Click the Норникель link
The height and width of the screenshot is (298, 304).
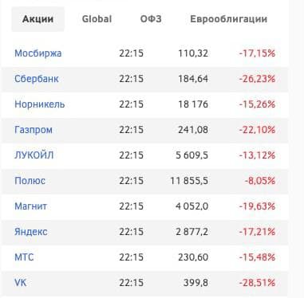point(40,104)
